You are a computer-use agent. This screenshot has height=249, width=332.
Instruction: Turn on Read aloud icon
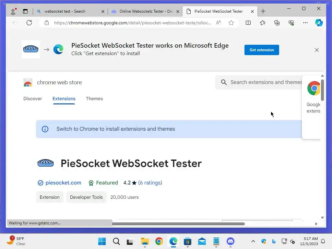click(218, 23)
